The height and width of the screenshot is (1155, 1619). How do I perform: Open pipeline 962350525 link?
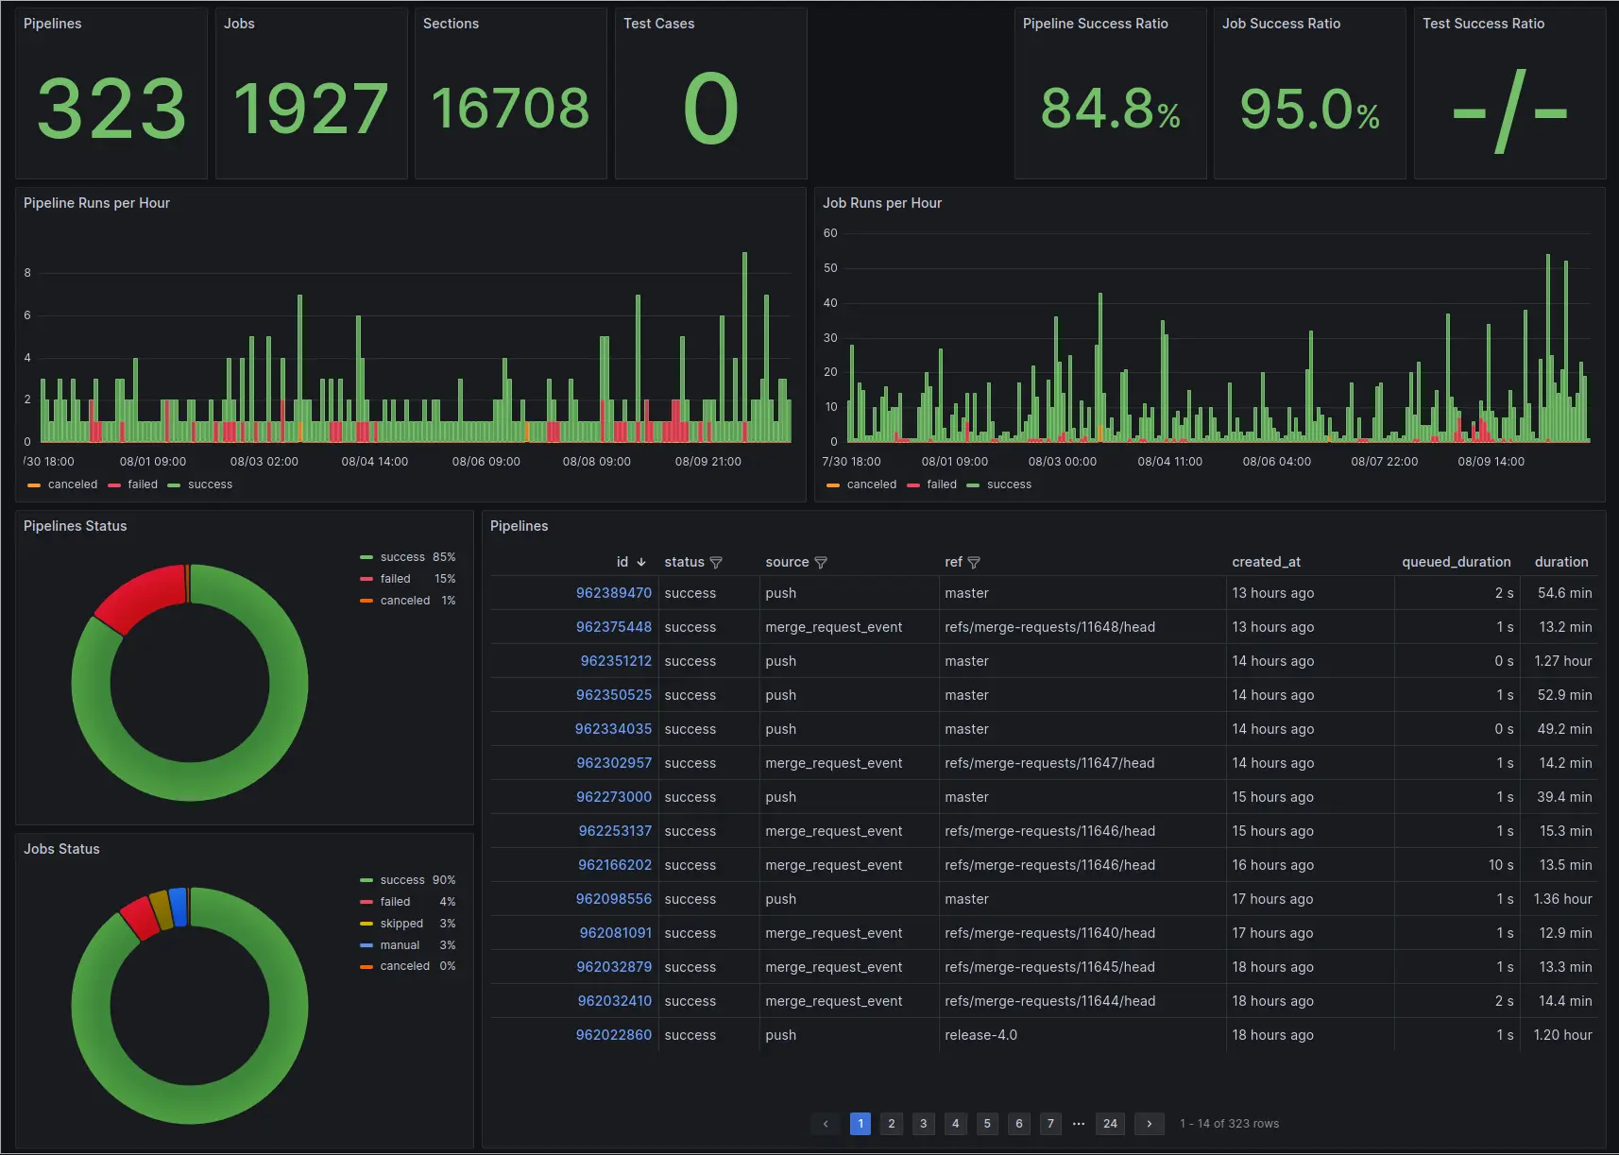coord(614,695)
